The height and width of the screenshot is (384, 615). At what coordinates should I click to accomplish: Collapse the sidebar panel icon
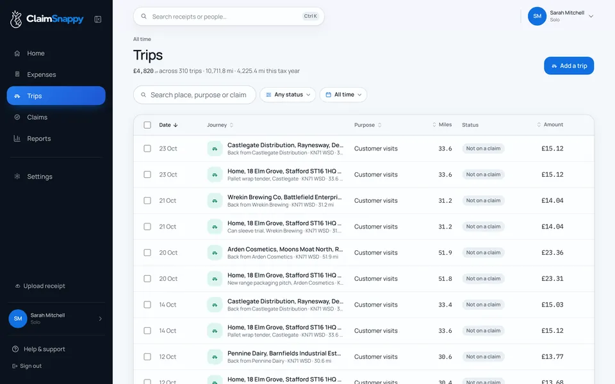pyautogui.click(x=98, y=19)
